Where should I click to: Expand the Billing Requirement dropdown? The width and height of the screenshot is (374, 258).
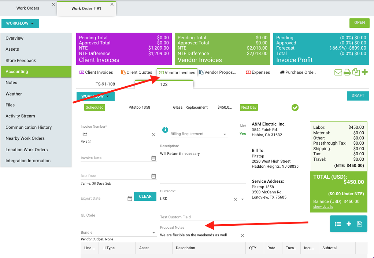[x=225, y=134]
